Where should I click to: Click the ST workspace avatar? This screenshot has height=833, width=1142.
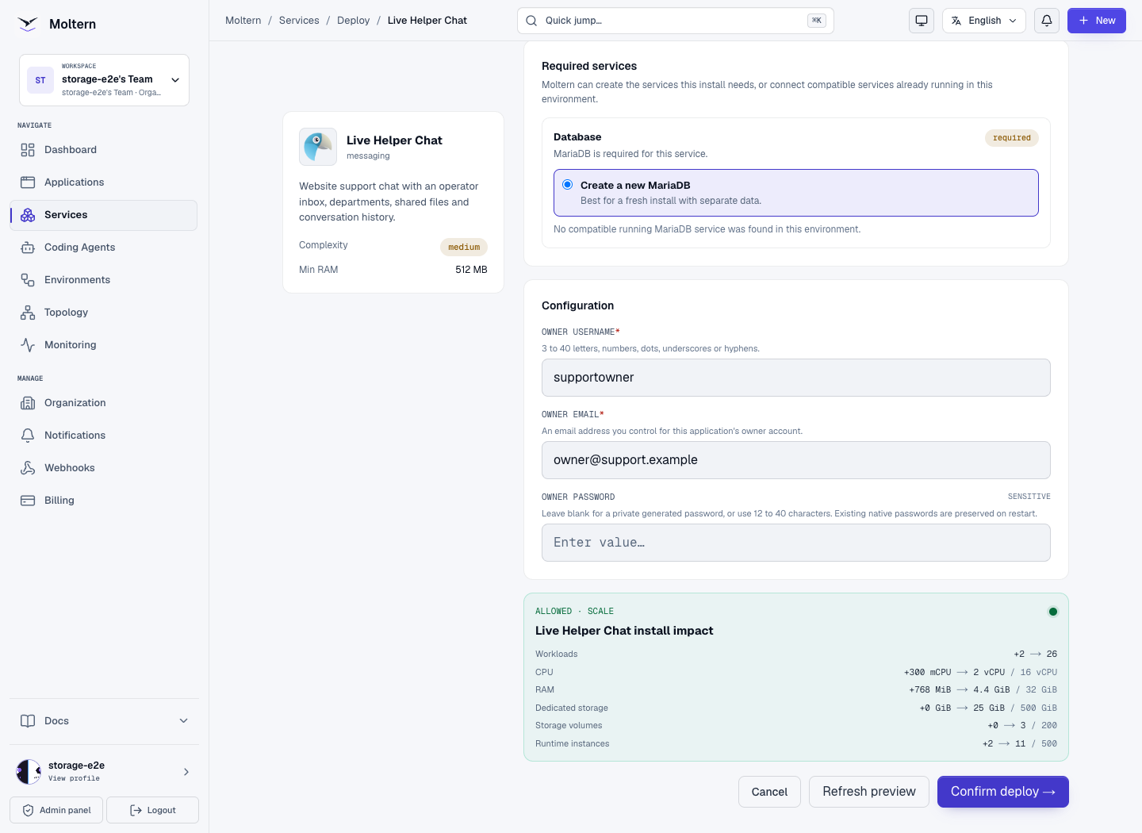click(40, 80)
